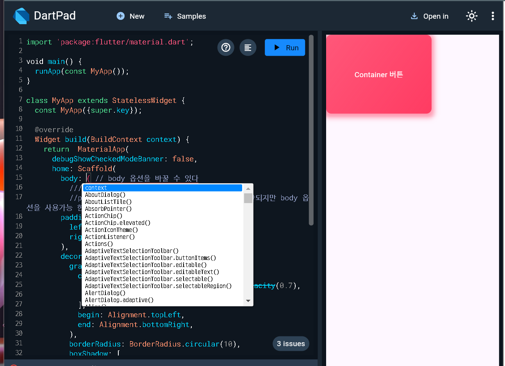The image size is (505, 366).
Task: Click 'runApp(const MyApp());' on line 4
Action: (82, 71)
